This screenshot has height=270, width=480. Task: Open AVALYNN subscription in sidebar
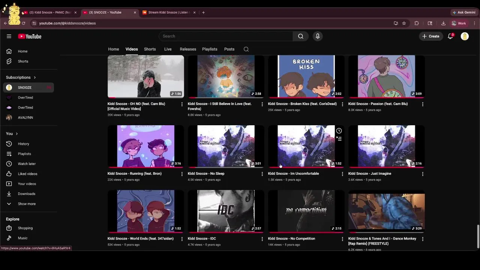[x=28, y=118]
